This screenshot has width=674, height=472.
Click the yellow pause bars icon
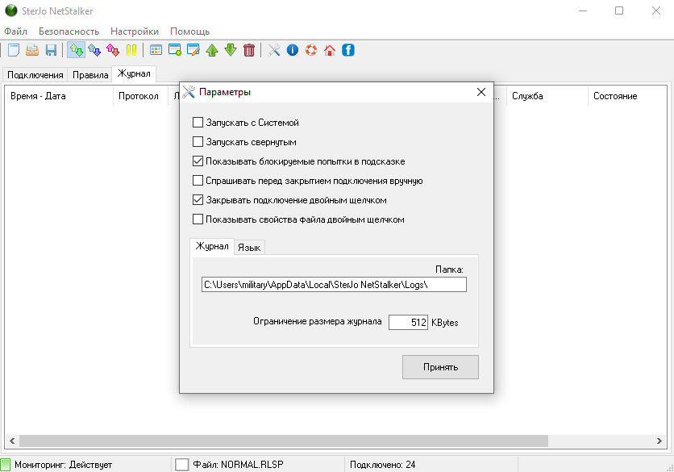131,50
